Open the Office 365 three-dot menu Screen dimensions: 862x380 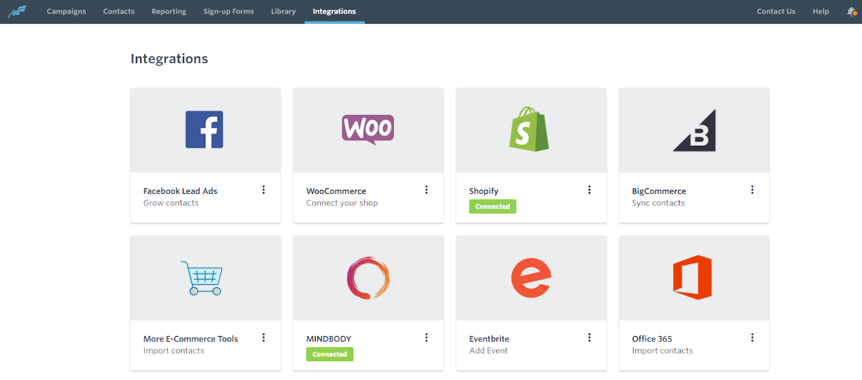(752, 338)
